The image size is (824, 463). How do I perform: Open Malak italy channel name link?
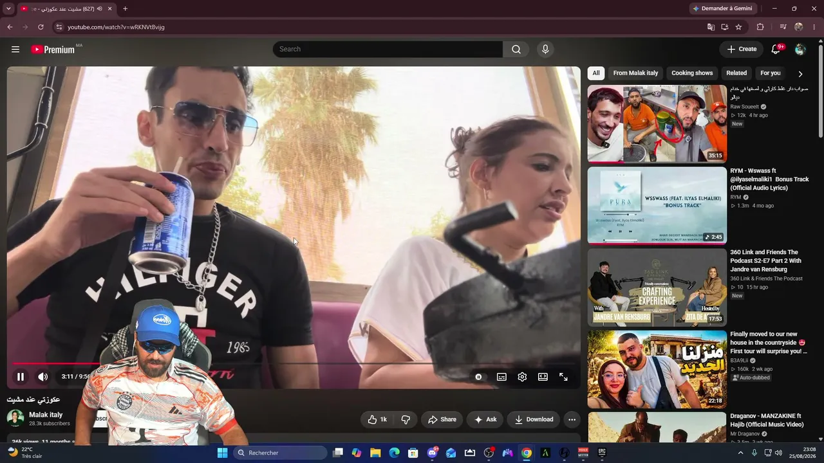(x=46, y=415)
